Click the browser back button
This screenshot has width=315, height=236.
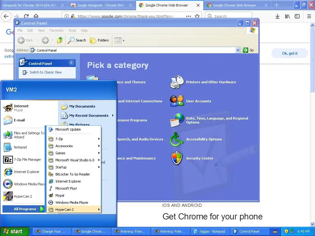point(6,16)
